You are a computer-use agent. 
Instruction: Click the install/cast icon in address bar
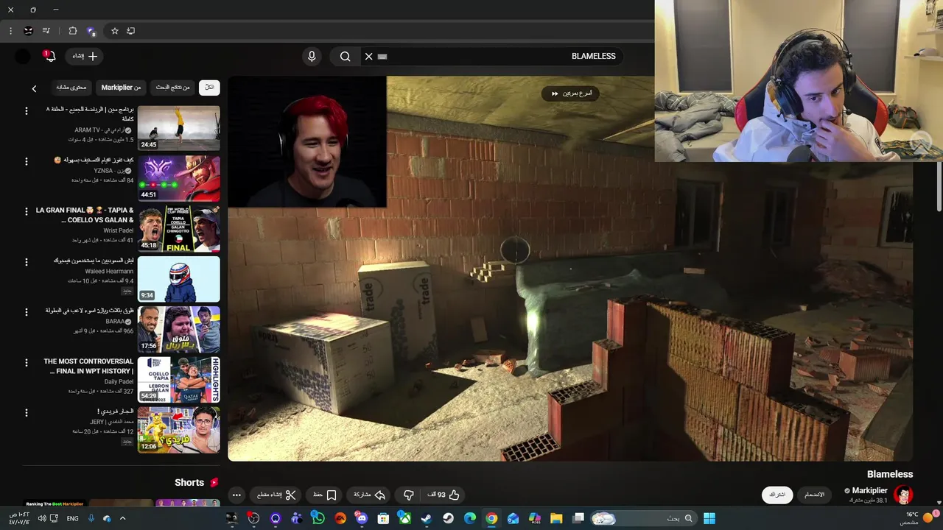[x=130, y=31]
